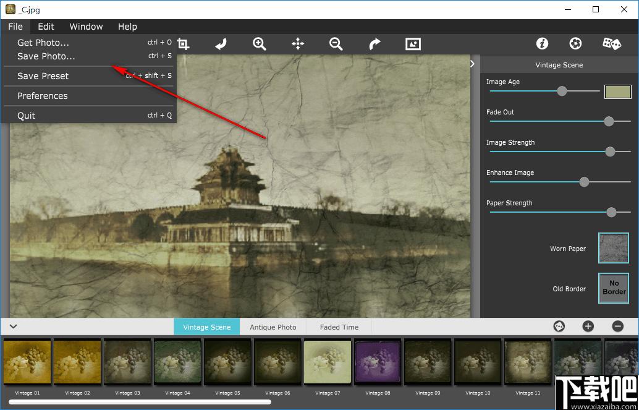Add a preset with the plus icon
Image resolution: width=639 pixels, height=410 pixels.
point(588,327)
